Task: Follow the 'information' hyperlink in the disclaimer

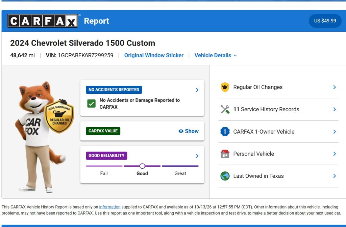Action: click(110, 207)
